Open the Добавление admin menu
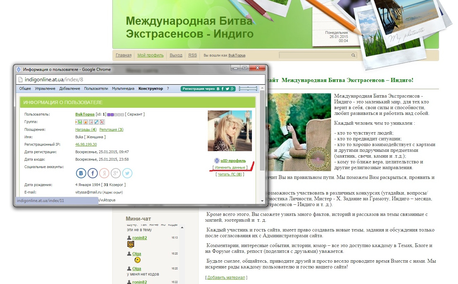This screenshot has height=284, width=458. click(x=70, y=88)
